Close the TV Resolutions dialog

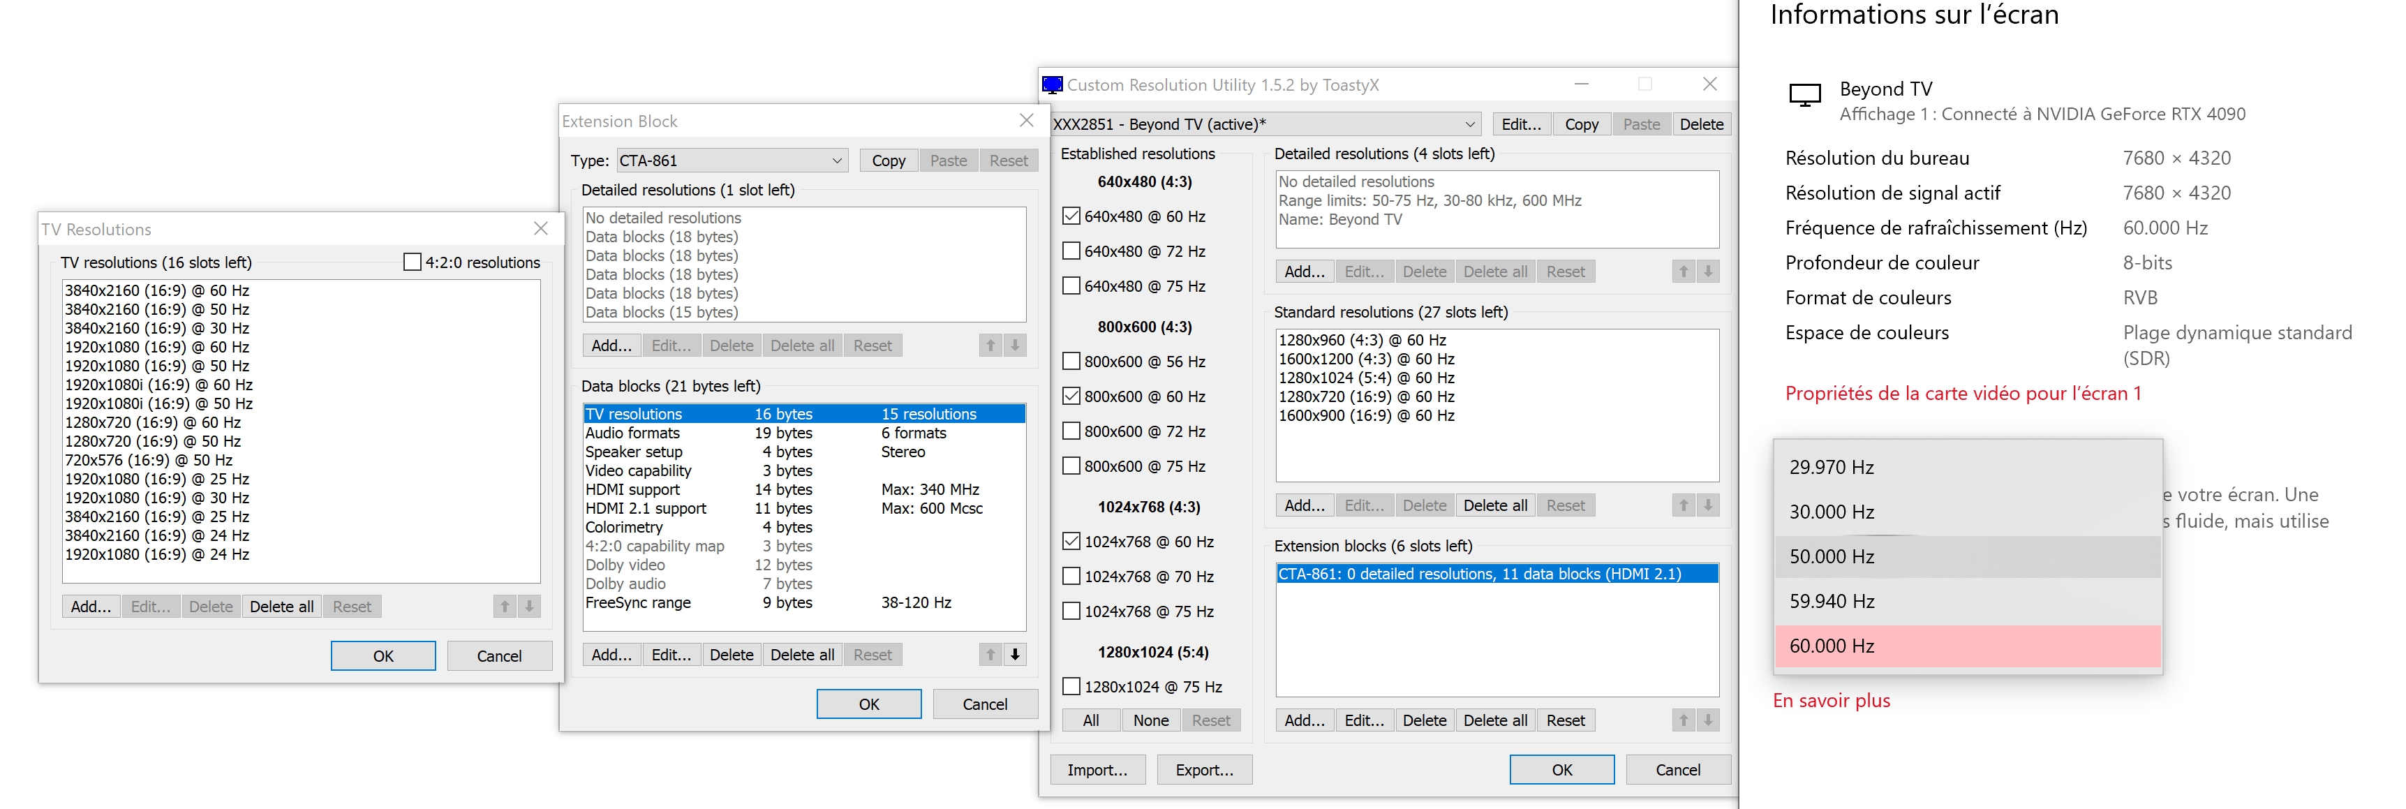pos(541,229)
